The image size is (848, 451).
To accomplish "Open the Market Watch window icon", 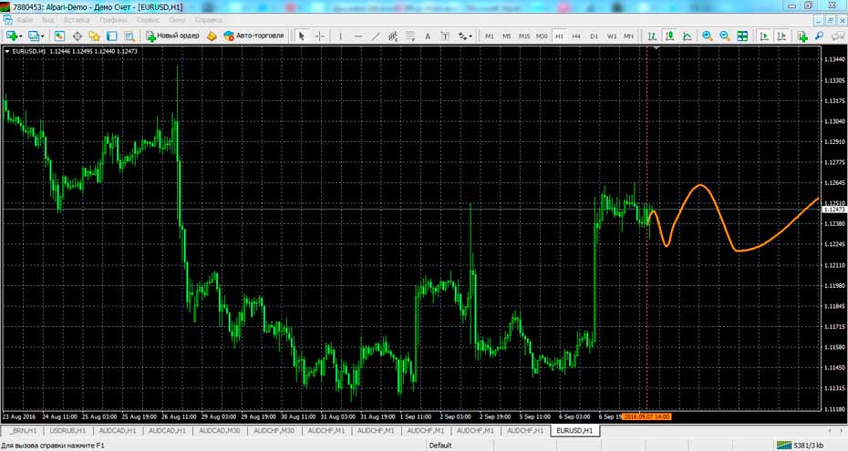I will [60, 36].
